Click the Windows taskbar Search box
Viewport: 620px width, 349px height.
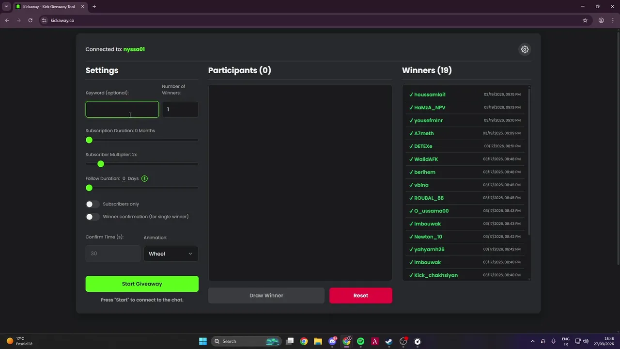coord(247,341)
